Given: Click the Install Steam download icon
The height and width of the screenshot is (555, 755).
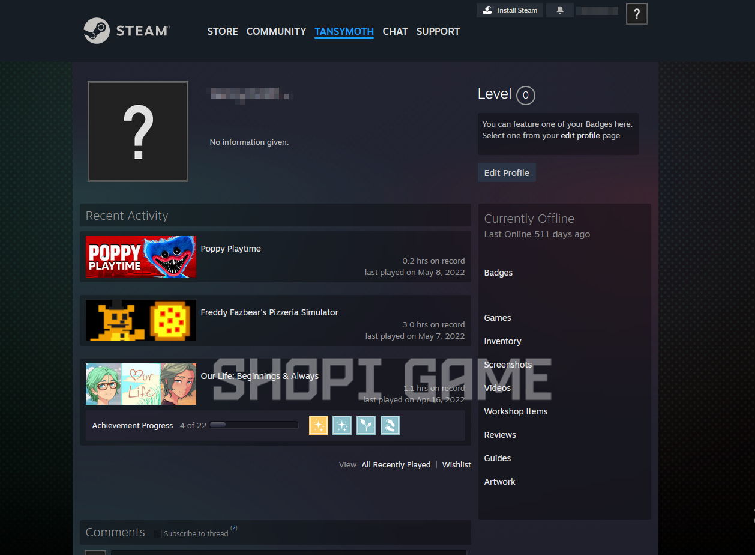Looking at the screenshot, I should point(487,10).
